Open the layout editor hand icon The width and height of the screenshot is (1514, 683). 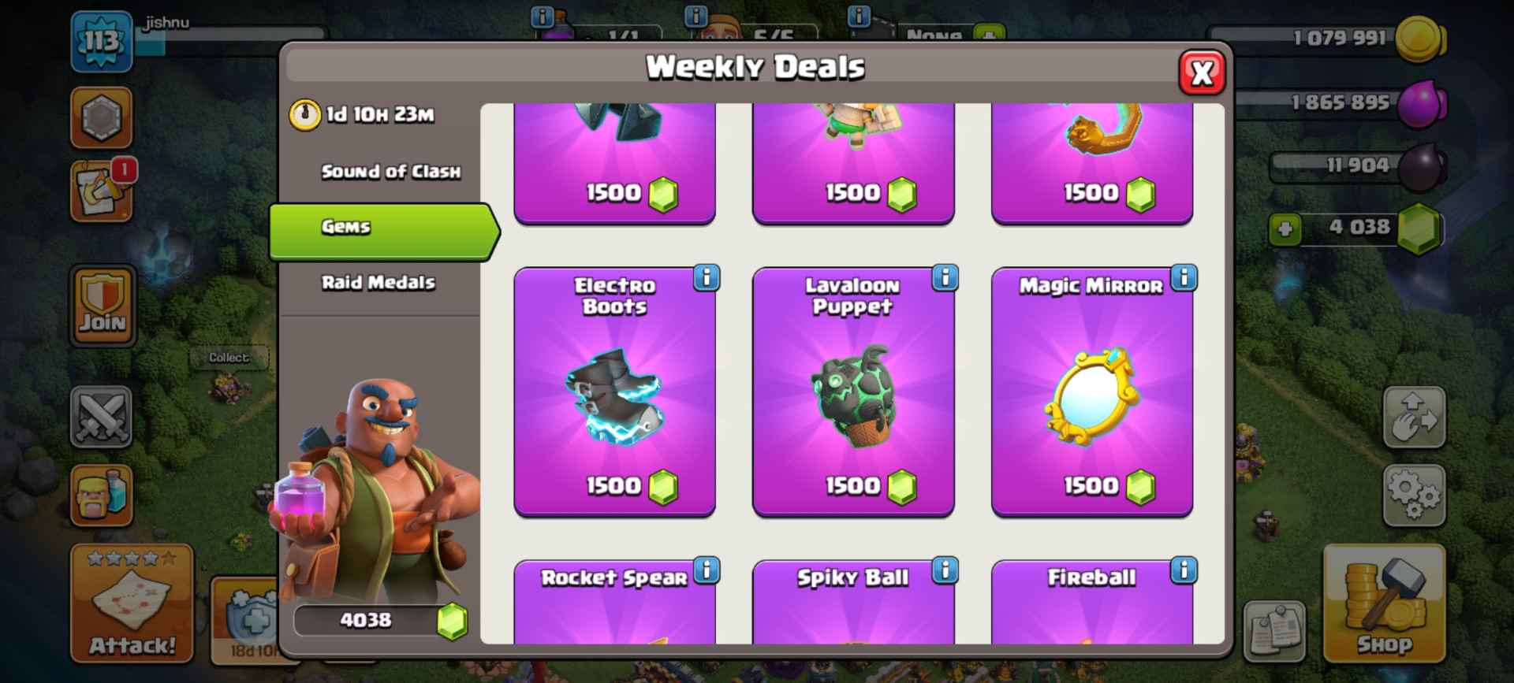click(x=1414, y=418)
